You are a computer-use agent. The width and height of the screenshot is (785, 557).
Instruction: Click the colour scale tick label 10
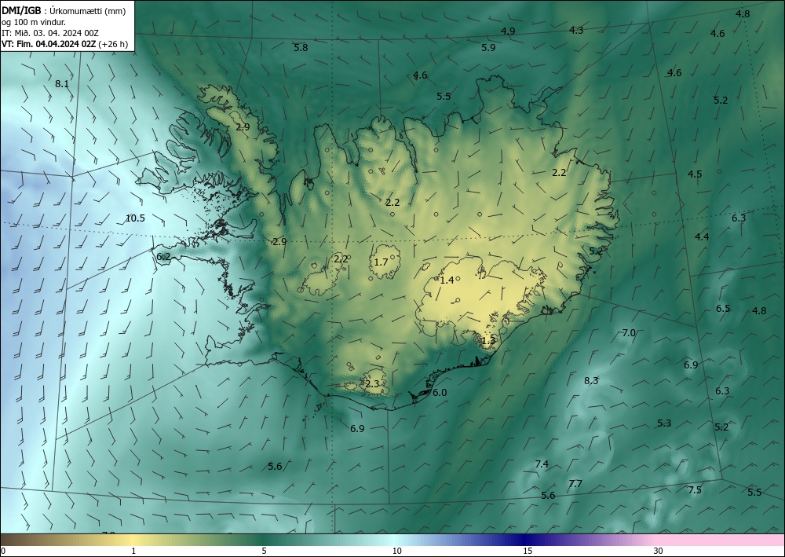tap(396, 551)
